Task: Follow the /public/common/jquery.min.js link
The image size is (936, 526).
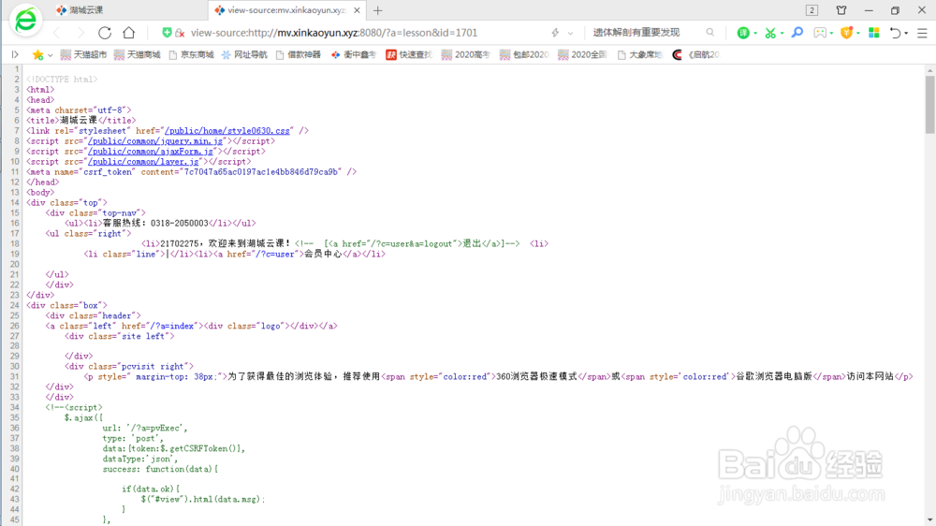Action: click(x=155, y=141)
